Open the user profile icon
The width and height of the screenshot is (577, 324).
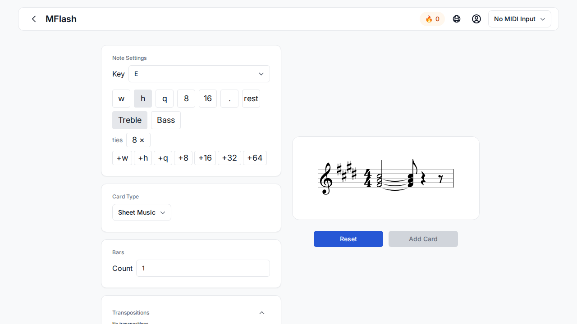(476, 19)
